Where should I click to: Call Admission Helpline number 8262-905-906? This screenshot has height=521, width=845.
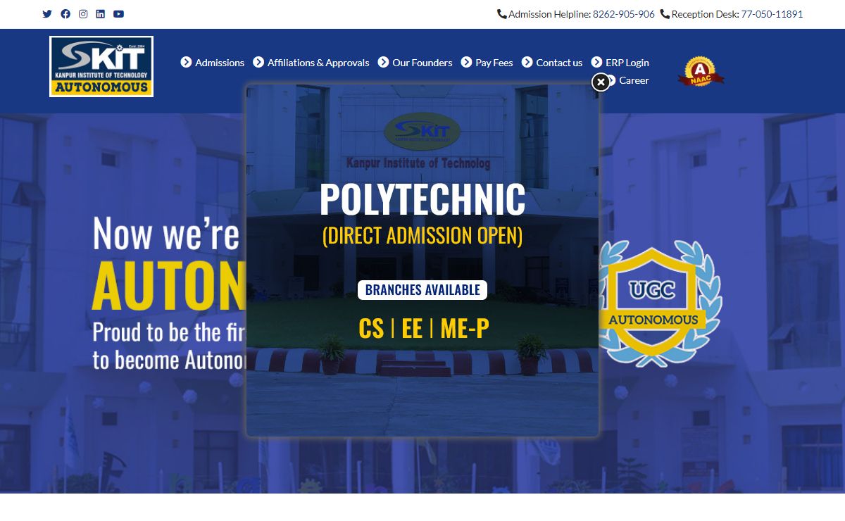624,14
